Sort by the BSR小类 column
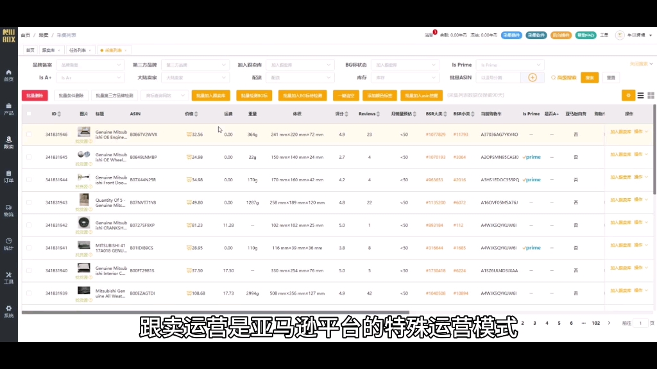This screenshot has height=369, width=657. pyautogui.click(x=473, y=114)
